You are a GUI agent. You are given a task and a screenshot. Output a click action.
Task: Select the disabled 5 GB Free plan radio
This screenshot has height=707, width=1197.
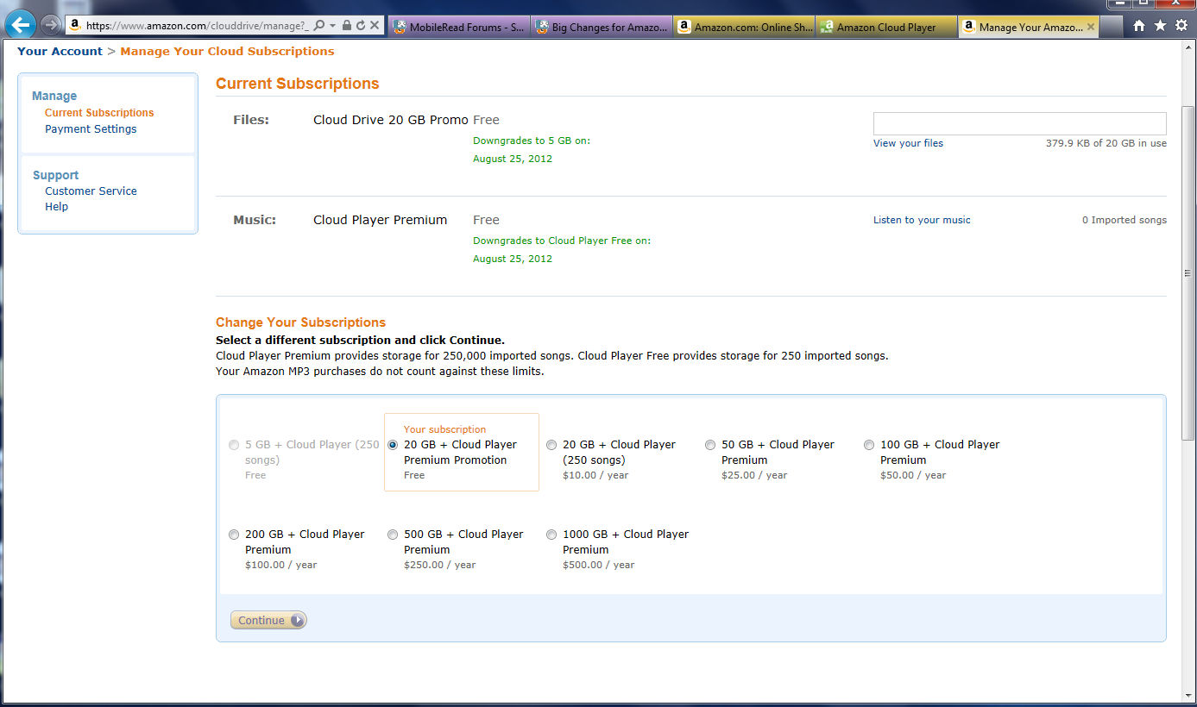(234, 445)
